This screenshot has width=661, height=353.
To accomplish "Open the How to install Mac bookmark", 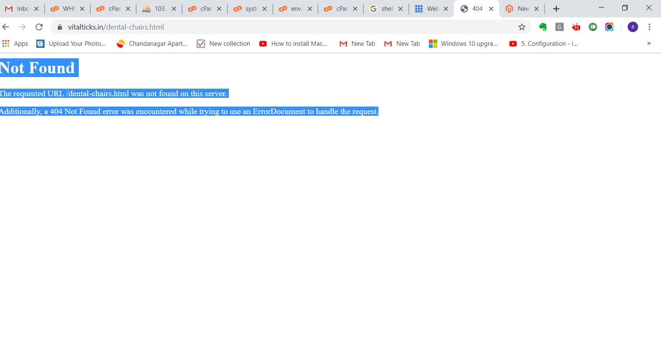I will [293, 44].
